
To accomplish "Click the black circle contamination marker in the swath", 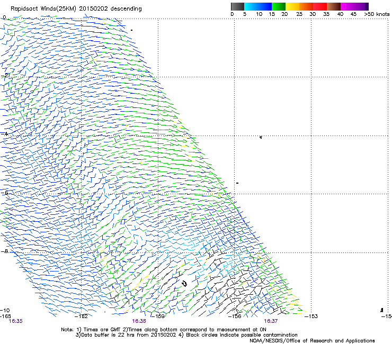I will [184, 284].
